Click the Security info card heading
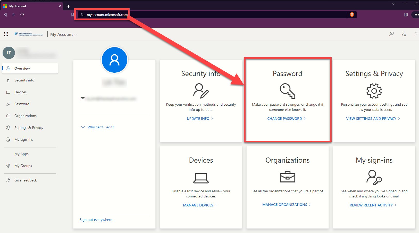Viewport: 419px width, 233px height. [x=201, y=73]
